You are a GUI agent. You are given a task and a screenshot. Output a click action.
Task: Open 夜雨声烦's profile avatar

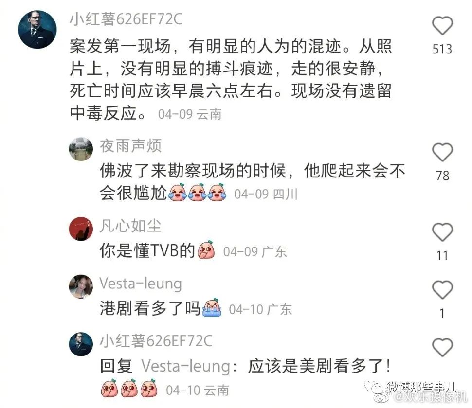[81, 149]
